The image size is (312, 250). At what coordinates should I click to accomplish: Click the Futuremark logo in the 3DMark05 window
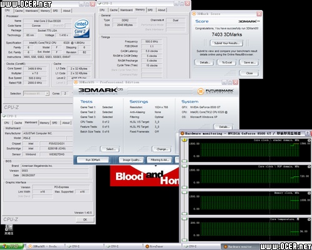(x=215, y=91)
